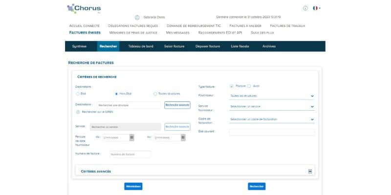
Task: Select the Toutes structures radio button
Action: click(155, 94)
